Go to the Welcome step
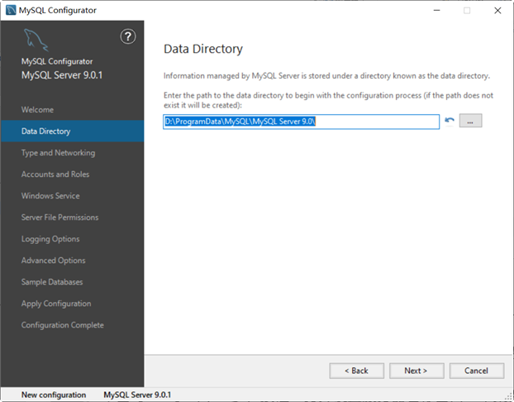Screen dimensions: 514x402 [37, 110]
